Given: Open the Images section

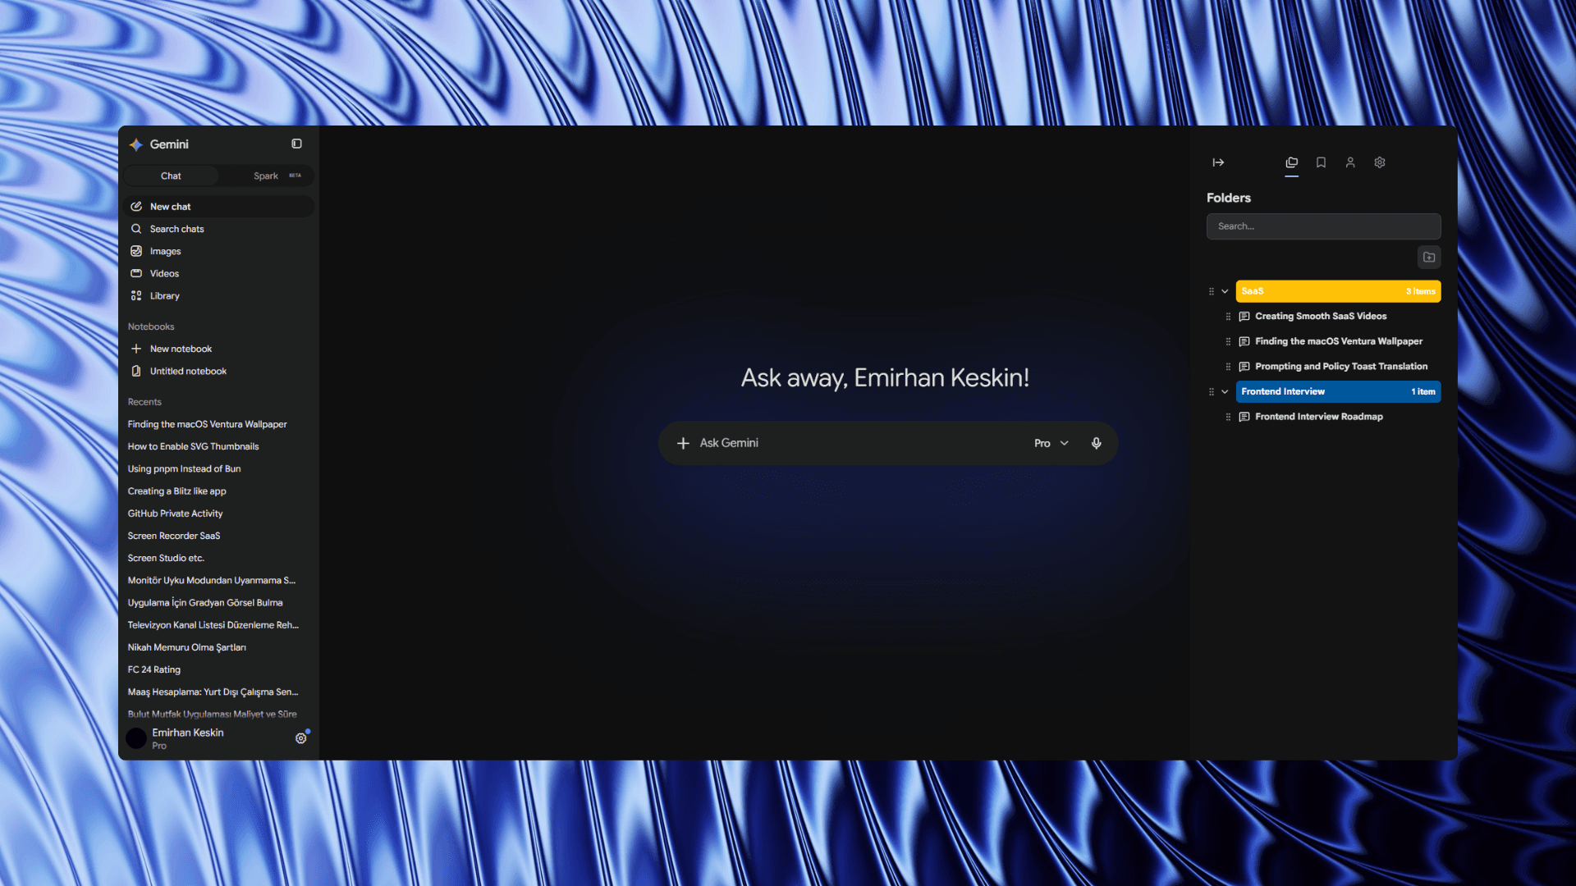Looking at the screenshot, I should coord(218,251).
